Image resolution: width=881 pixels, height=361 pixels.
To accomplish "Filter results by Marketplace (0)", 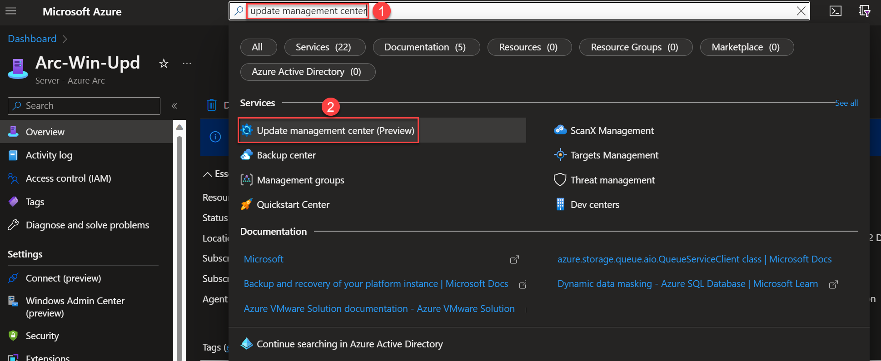I will point(747,47).
